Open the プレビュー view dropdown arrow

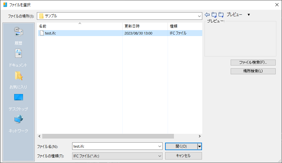point(249,15)
